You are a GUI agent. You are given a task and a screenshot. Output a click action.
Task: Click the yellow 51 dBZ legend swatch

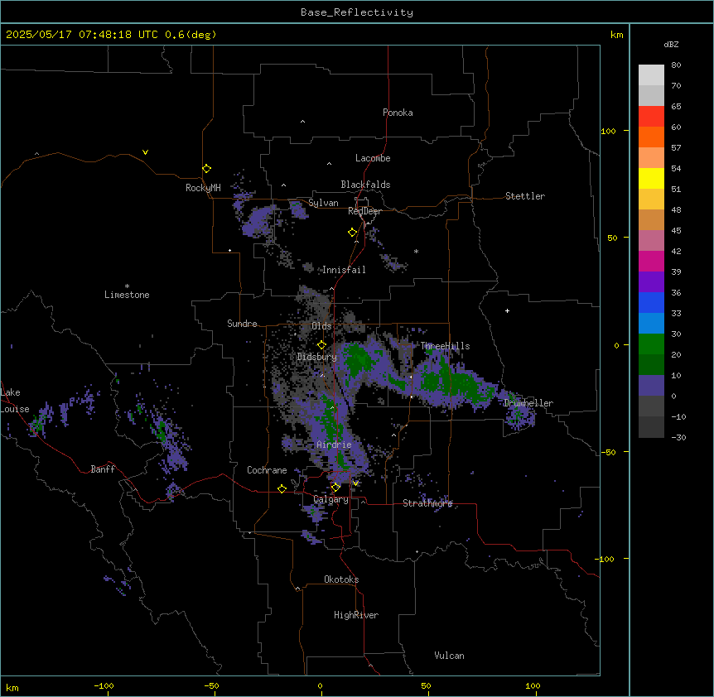651,178
